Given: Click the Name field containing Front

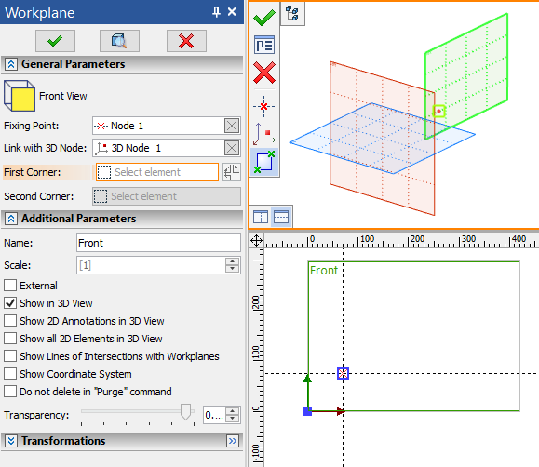Looking at the screenshot, I should (x=158, y=243).
